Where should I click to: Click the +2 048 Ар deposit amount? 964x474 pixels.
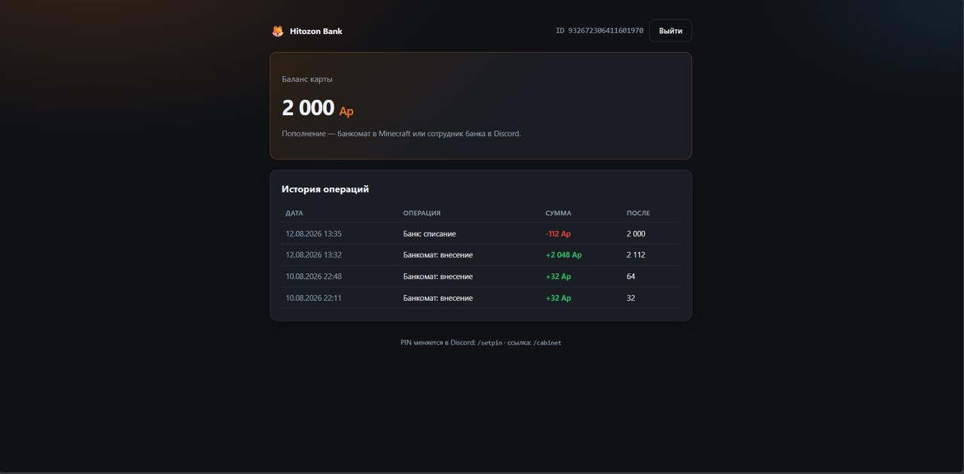click(563, 255)
